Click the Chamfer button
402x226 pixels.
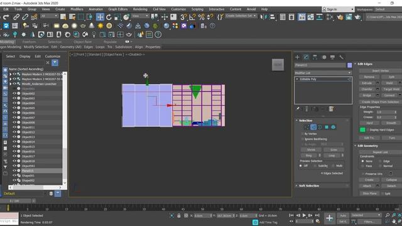(x=367, y=89)
